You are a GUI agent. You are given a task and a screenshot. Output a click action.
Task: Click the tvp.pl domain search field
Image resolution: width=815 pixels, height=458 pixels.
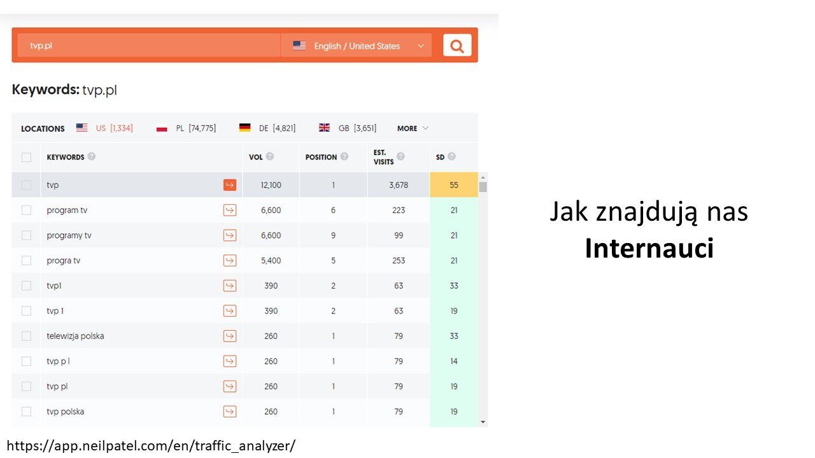coord(149,46)
